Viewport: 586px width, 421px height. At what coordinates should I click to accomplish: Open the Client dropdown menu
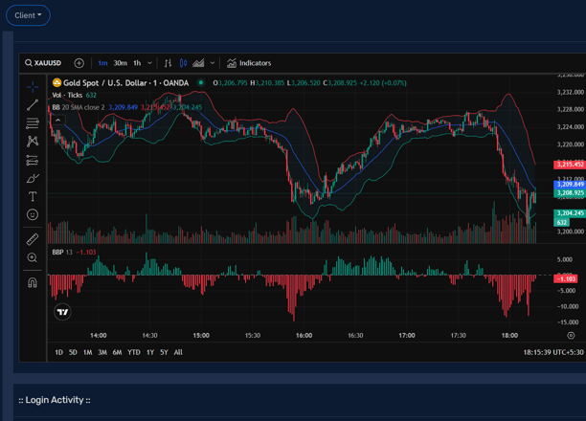(x=28, y=15)
